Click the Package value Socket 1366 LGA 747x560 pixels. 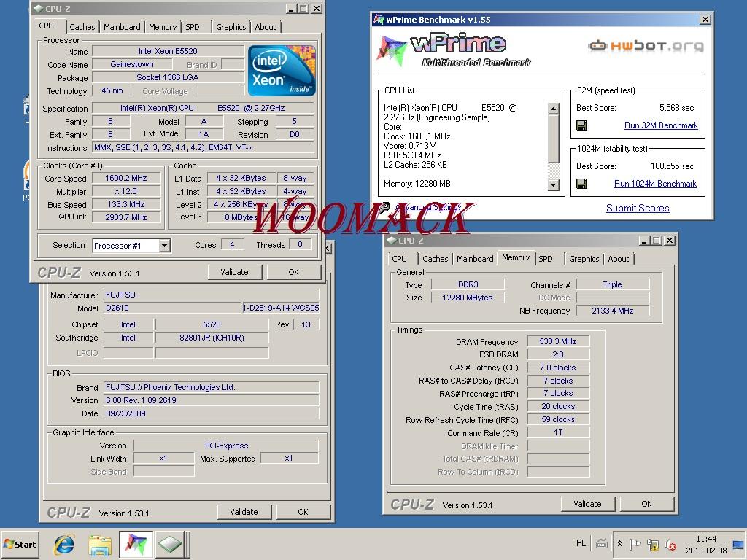pos(168,77)
